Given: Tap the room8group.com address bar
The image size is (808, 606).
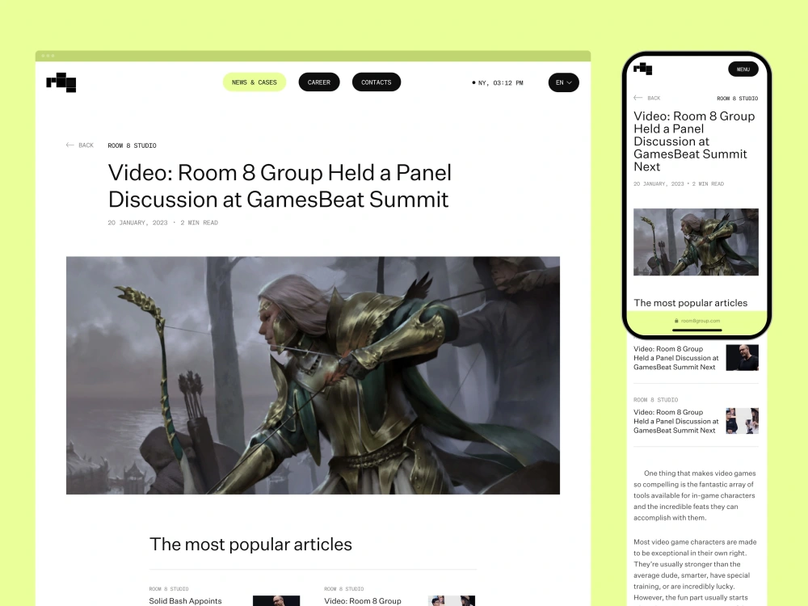Looking at the screenshot, I should 697,321.
